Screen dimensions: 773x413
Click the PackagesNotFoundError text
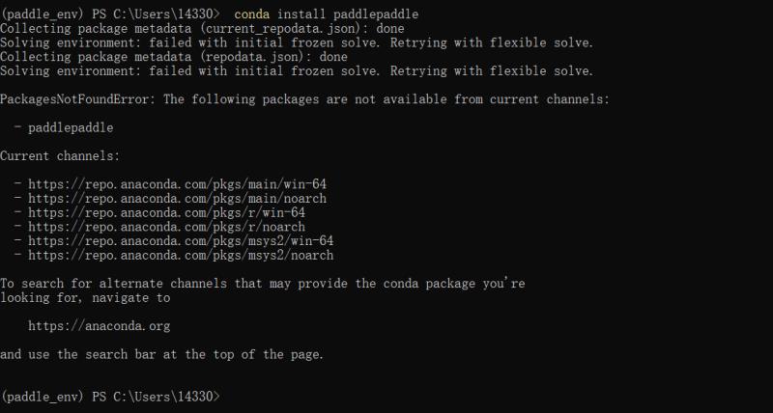coord(74,99)
